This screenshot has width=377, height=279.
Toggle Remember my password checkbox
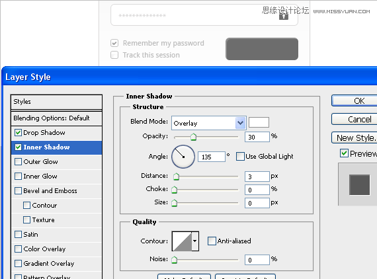tap(114, 43)
